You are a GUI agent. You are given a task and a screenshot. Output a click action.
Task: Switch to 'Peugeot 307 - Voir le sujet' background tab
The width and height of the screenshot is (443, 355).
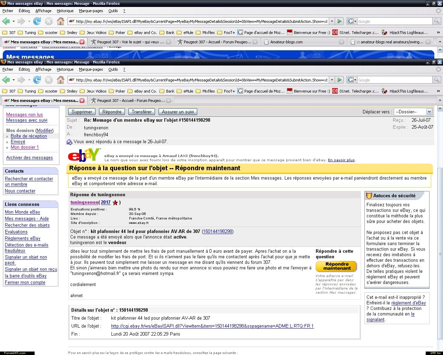pyautogui.click(x=130, y=42)
